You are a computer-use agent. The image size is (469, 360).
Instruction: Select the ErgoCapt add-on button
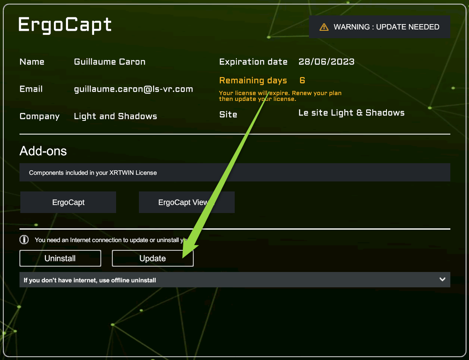tap(68, 202)
